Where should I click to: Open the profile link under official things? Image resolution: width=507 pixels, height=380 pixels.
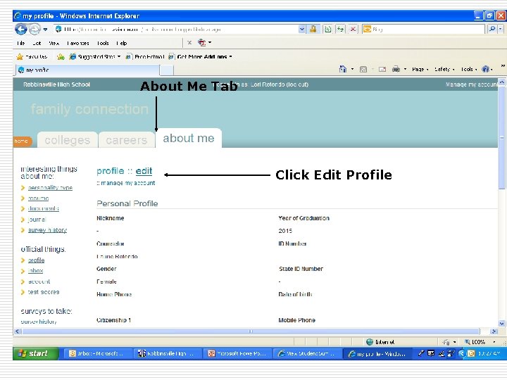click(36, 260)
